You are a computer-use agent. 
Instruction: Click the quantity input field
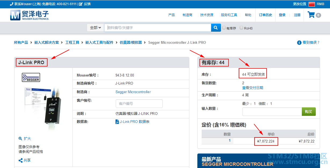[x=272, y=112]
